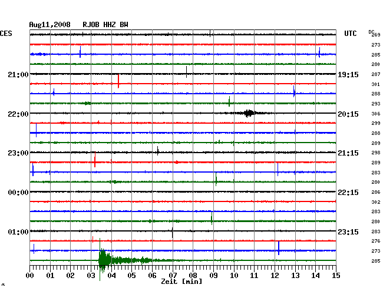Click the "01" minute tick label
The height and width of the screenshot is (291, 383).
coord(50,276)
